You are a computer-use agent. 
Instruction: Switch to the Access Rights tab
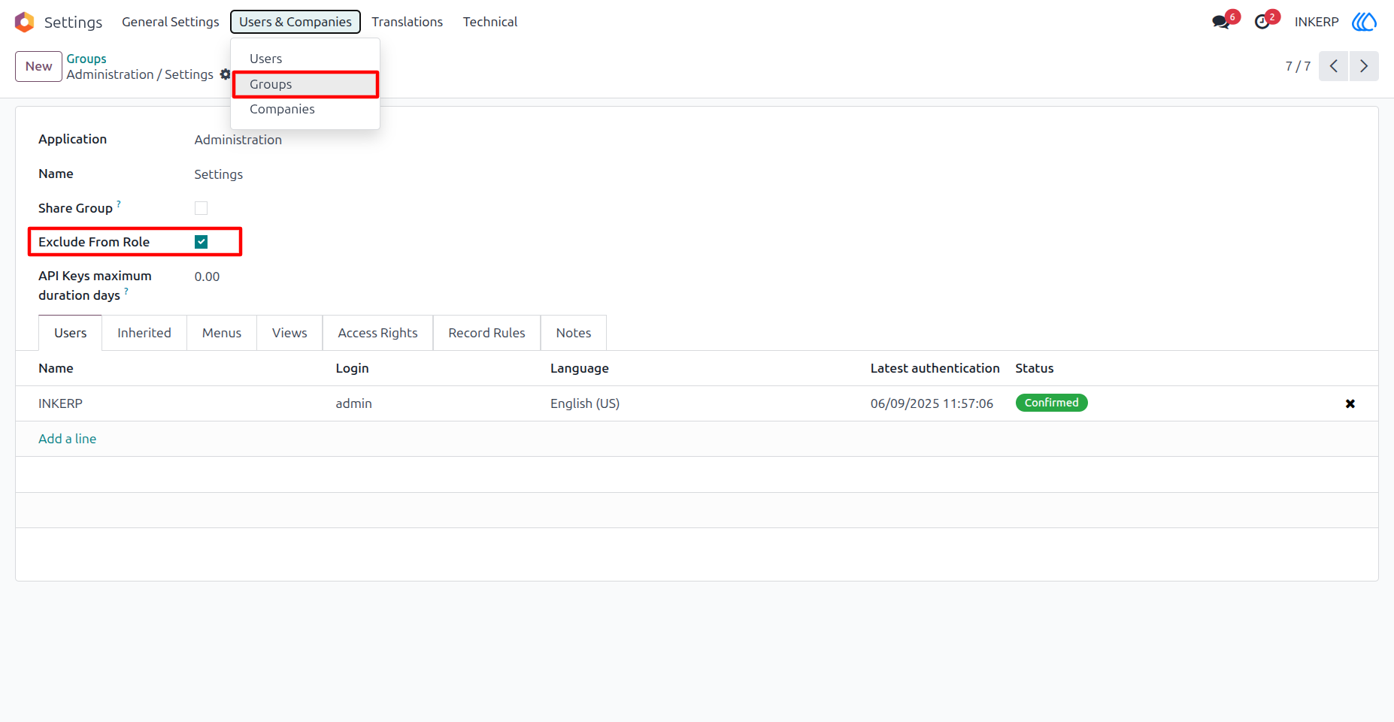[x=377, y=333]
